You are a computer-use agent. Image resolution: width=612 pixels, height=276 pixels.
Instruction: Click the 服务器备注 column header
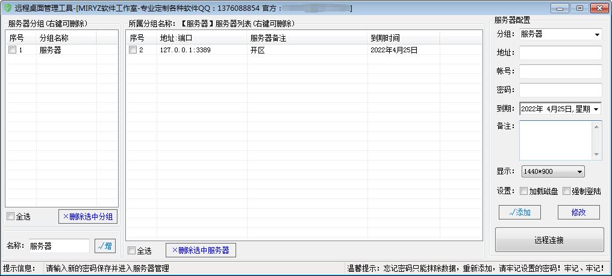307,38
